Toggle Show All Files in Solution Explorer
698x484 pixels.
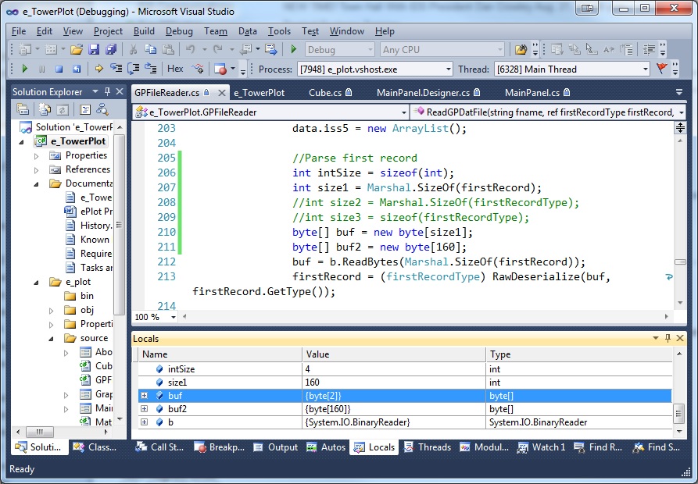coord(44,109)
